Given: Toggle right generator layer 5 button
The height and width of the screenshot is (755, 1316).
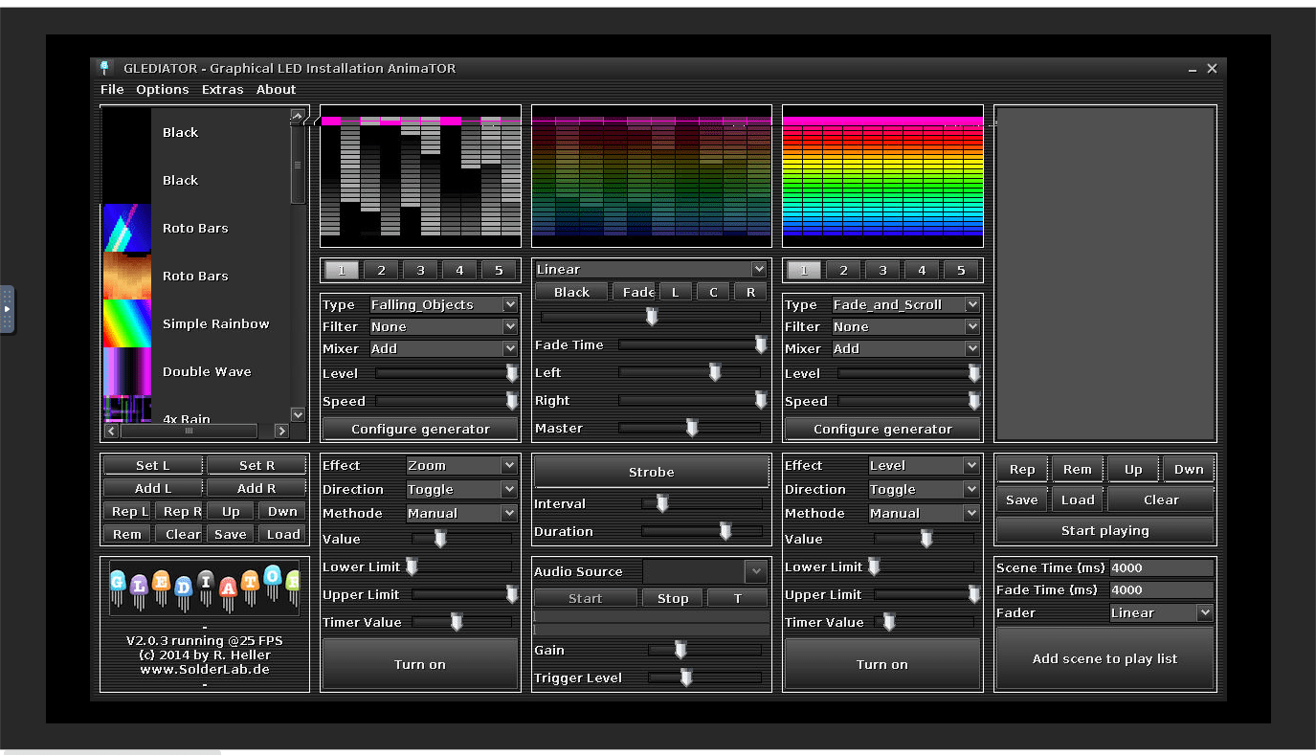Looking at the screenshot, I should 961,271.
